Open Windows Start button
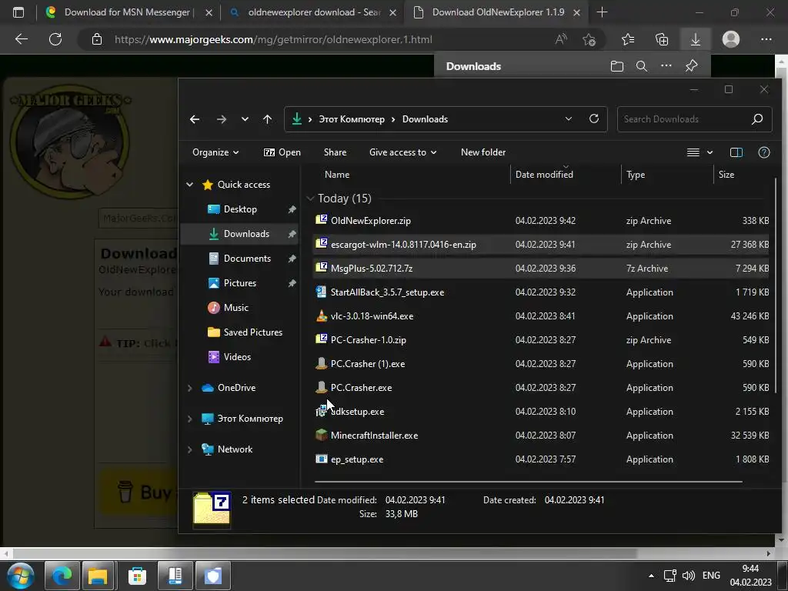The height and width of the screenshot is (591, 788). tap(21, 576)
